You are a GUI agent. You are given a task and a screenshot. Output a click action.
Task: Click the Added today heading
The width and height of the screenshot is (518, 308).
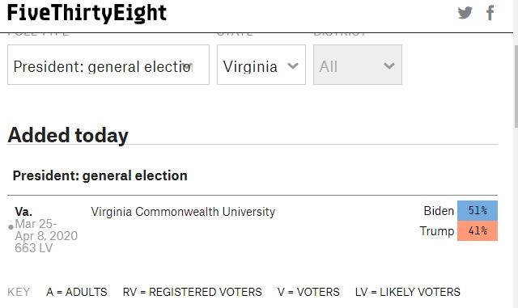coord(68,135)
